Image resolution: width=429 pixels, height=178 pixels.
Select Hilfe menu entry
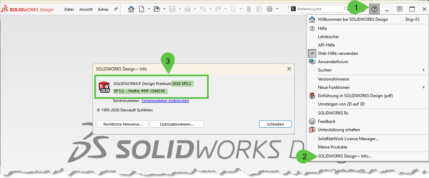[x=367, y=28]
